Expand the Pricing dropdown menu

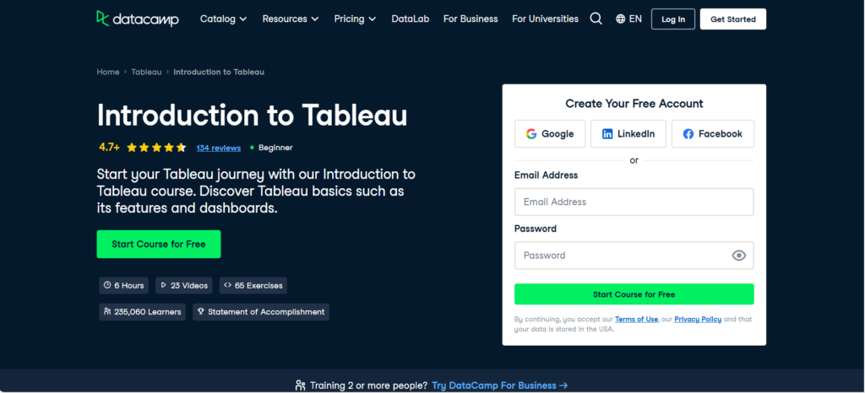(356, 19)
